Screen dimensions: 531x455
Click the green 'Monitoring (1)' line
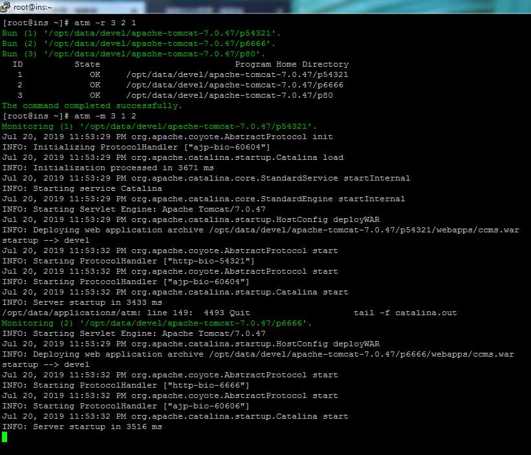[159, 126]
